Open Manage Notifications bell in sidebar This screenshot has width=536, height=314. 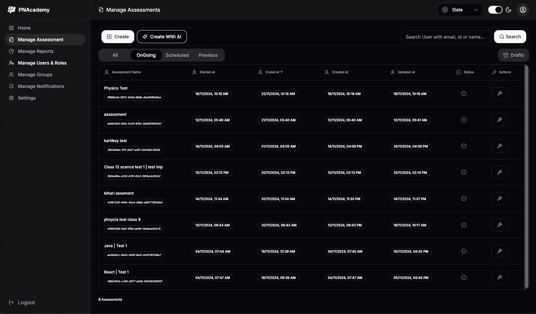pyautogui.click(x=11, y=86)
